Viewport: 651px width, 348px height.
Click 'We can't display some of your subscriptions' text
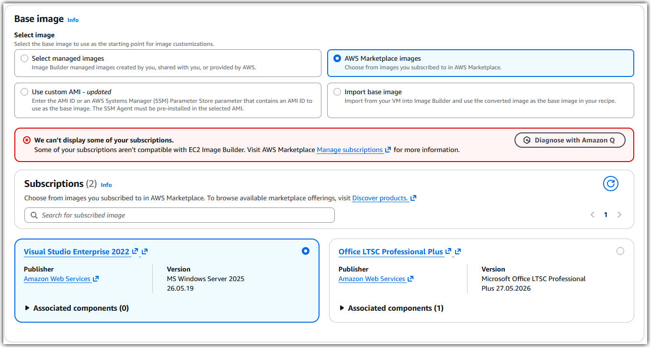tap(104, 140)
